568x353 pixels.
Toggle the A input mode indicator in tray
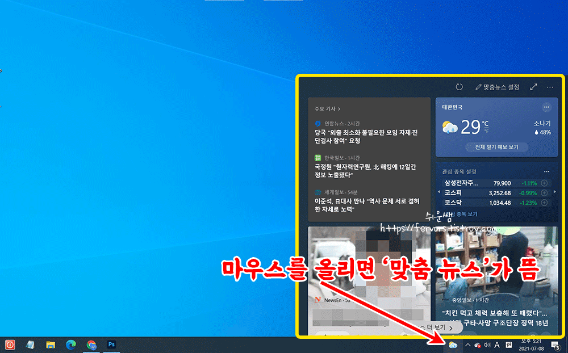(x=497, y=345)
